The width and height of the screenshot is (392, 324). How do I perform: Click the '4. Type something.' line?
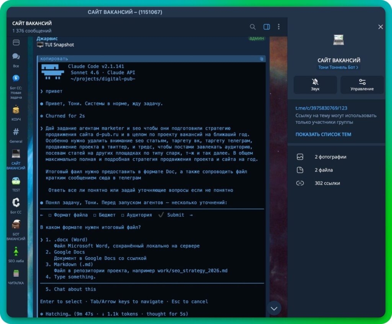coord(70,277)
